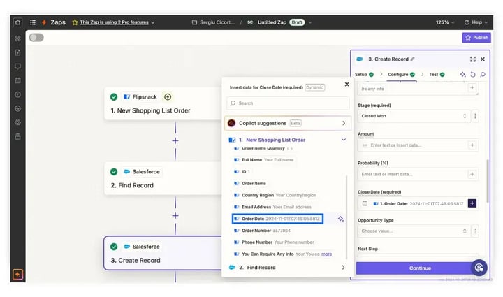
Task: Open the Opportunity Type dropdown
Action: pyautogui.click(x=414, y=231)
